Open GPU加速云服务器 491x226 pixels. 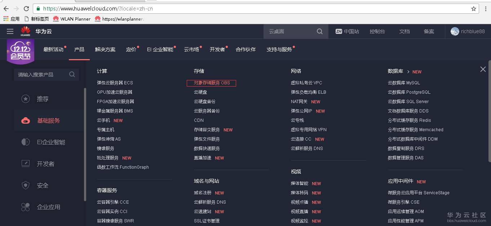115,92
